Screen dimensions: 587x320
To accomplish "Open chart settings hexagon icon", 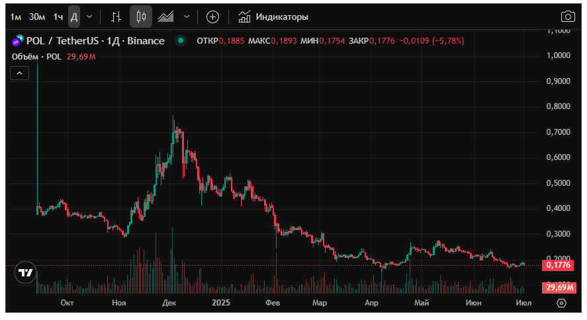I will click(x=562, y=303).
